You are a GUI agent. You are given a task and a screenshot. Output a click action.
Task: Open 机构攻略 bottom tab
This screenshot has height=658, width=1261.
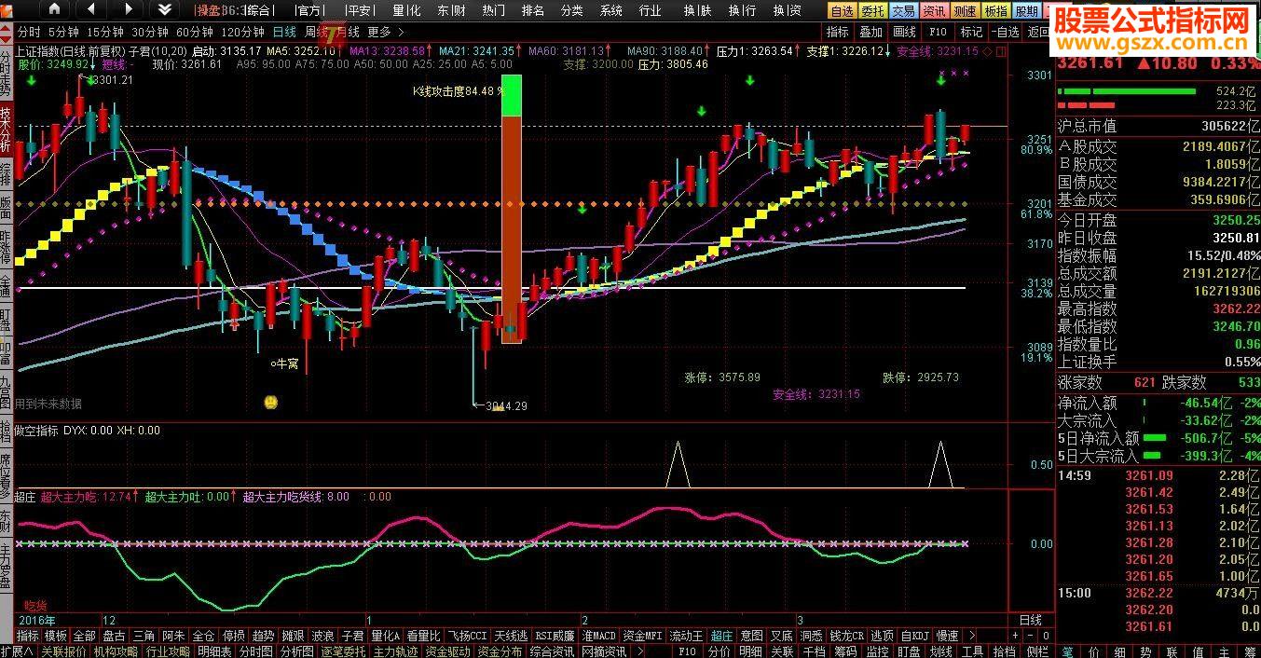tap(117, 651)
